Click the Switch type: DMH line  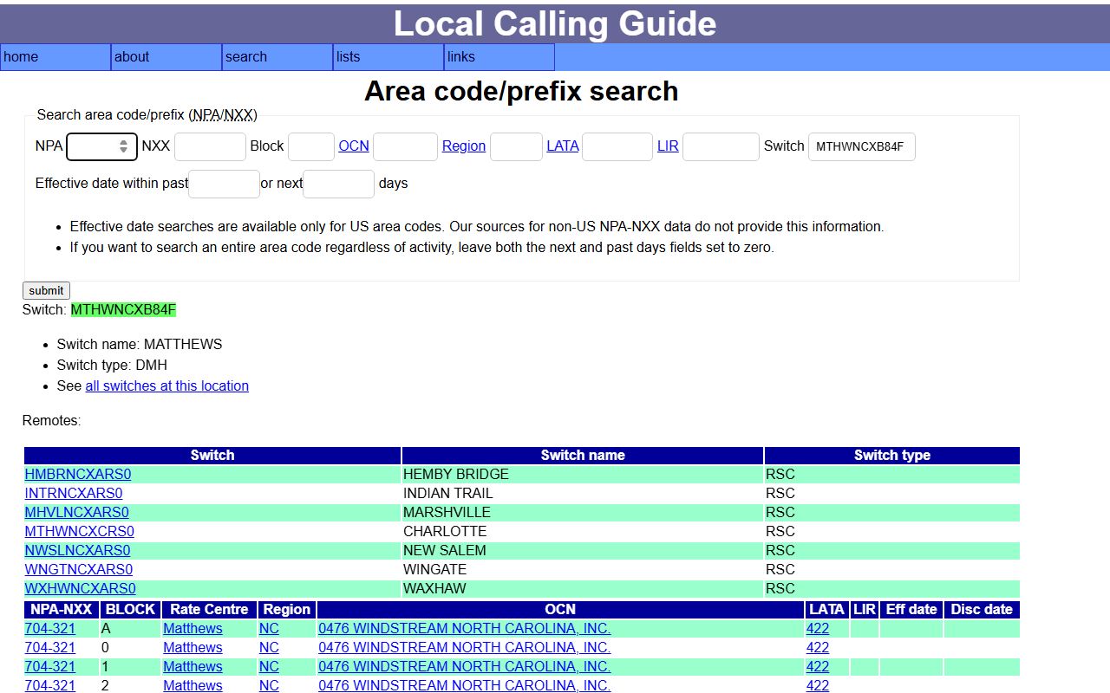112,366
